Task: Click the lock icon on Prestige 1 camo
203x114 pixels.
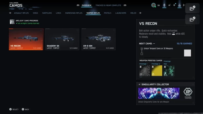Action: click(141, 67)
